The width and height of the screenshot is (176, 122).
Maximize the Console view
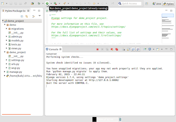click(x=171, y=49)
